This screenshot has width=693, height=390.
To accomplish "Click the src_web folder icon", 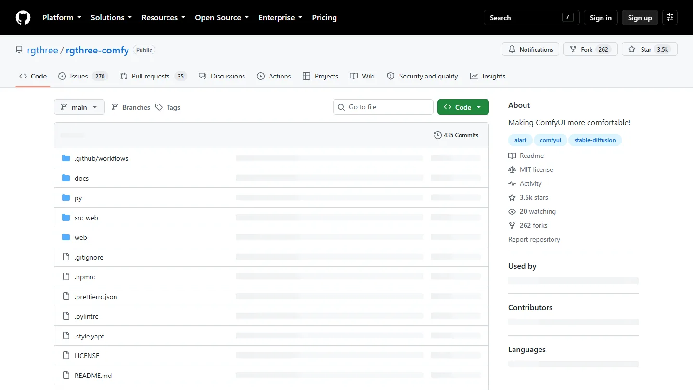I will pyautogui.click(x=66, y=218).
